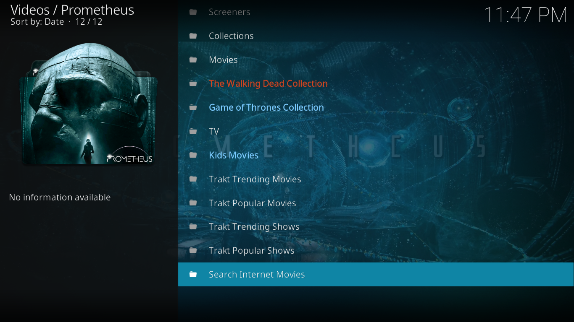574x322 pixels.
Task: Click folder icon for The Walking Dead Collection
Action: coord(193,83)
